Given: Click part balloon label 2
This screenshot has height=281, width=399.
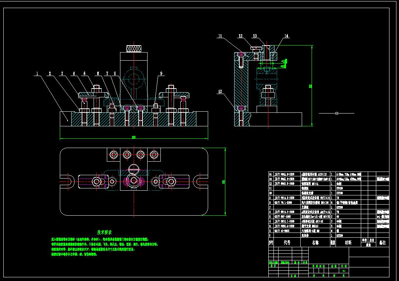Looking at the screenshot, I should tap(50, 73).
